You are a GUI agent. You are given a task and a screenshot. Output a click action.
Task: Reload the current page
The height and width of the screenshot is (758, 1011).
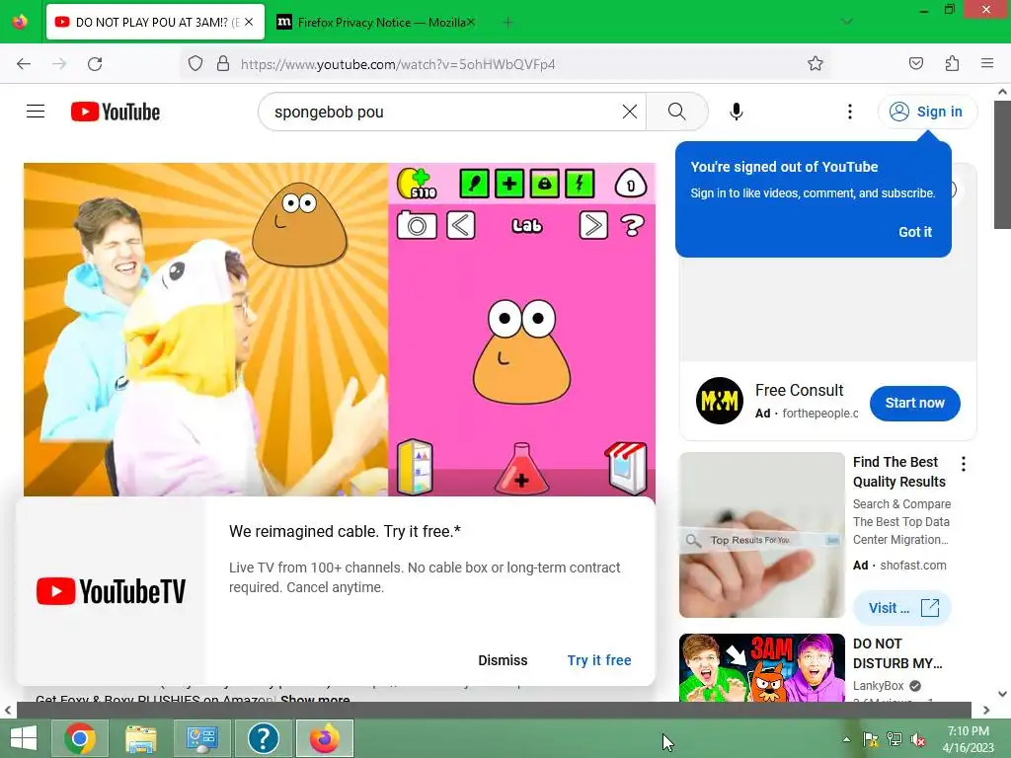(95, 64)
